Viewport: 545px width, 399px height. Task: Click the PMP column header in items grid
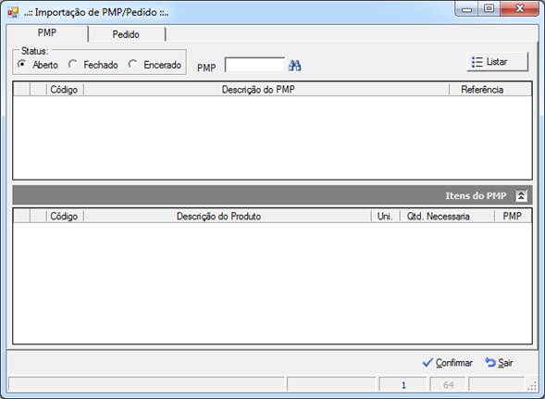(513, 217)
